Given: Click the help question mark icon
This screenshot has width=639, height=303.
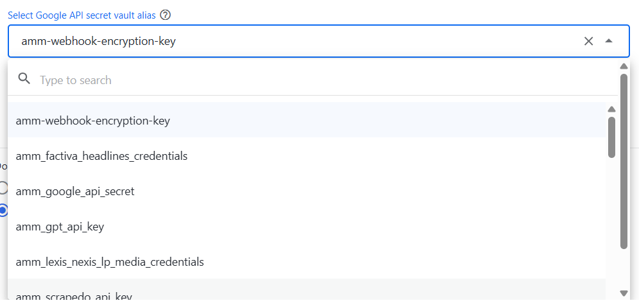Looking at the screenshot, I should [165, 15].
